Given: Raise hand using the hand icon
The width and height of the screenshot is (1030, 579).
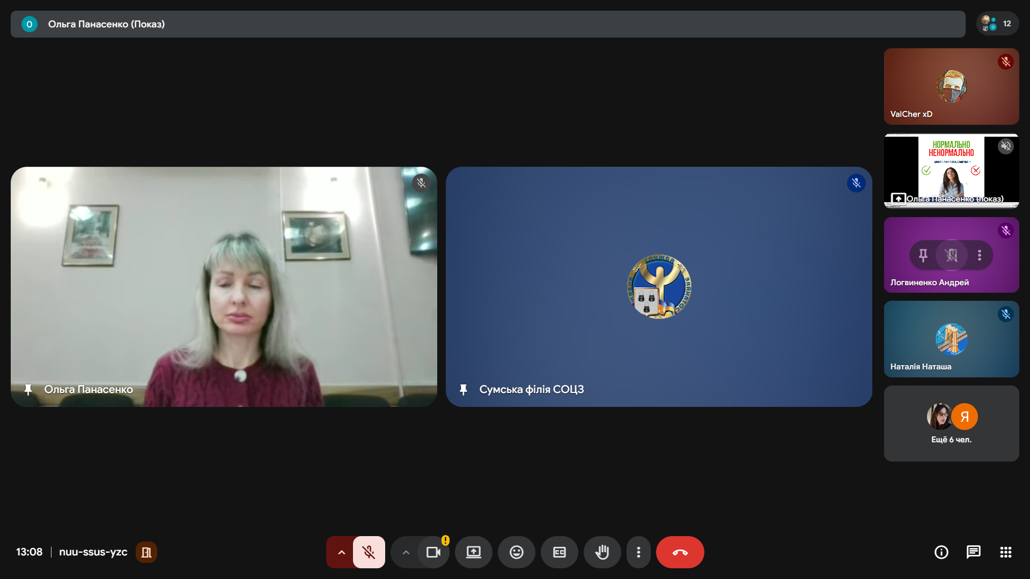Looking at the screenshot, I should (x=602, y=552).
